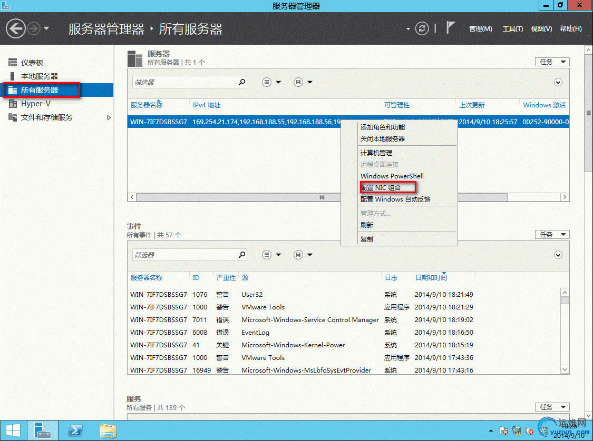Expand events section chevron button
This screenshot has width=593, height=441.
[558, 255]
